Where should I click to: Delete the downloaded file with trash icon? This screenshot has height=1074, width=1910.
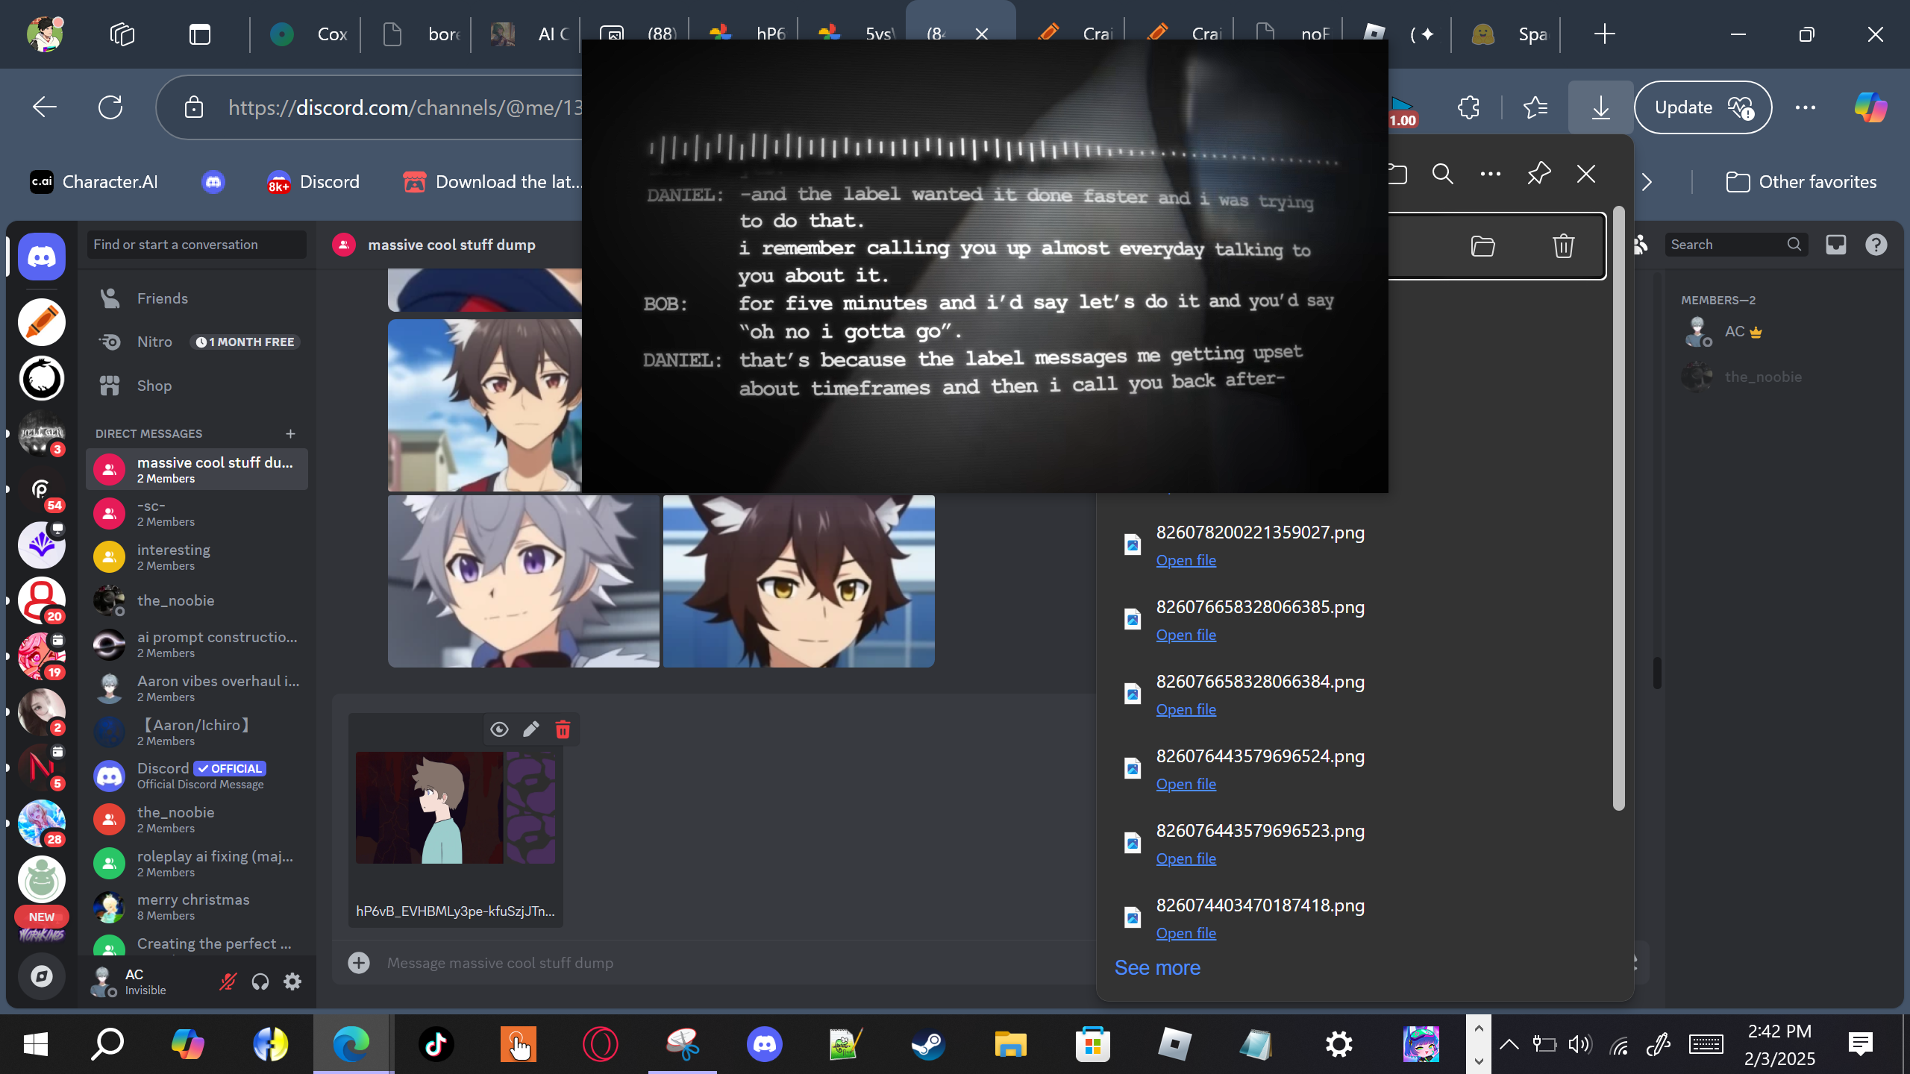(x=1564, y=246)
